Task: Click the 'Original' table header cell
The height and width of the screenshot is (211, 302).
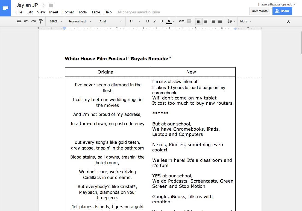Action: 107,72
